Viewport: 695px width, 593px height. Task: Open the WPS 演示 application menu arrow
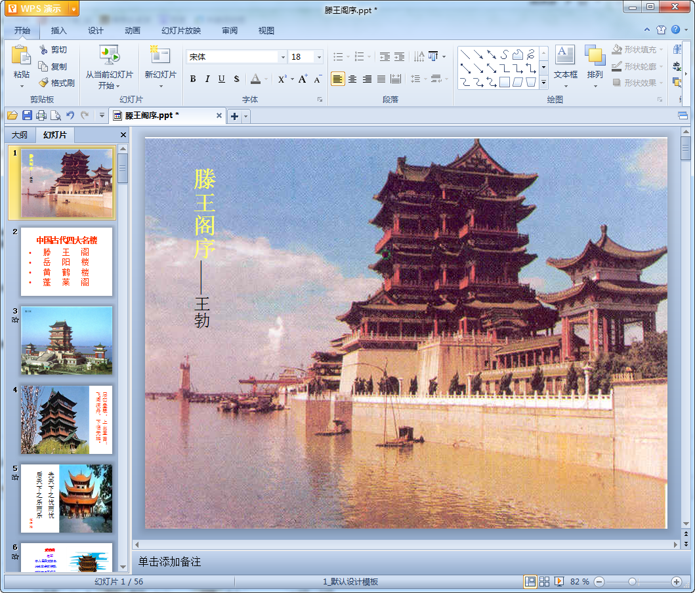tap(74, 9)
